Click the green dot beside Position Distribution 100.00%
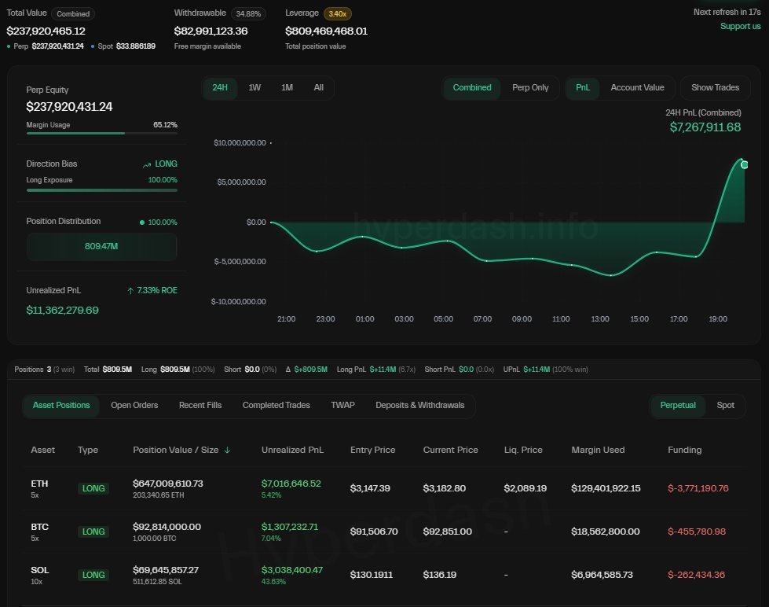Screen dimensions: 769x607 tap(142, 223)
